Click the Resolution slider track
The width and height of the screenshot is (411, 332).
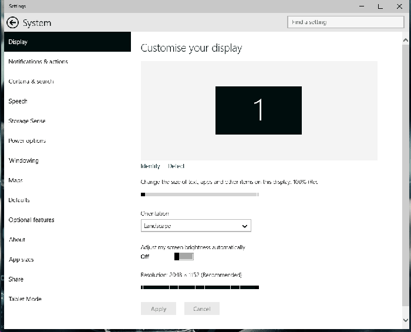coord(200,287)
